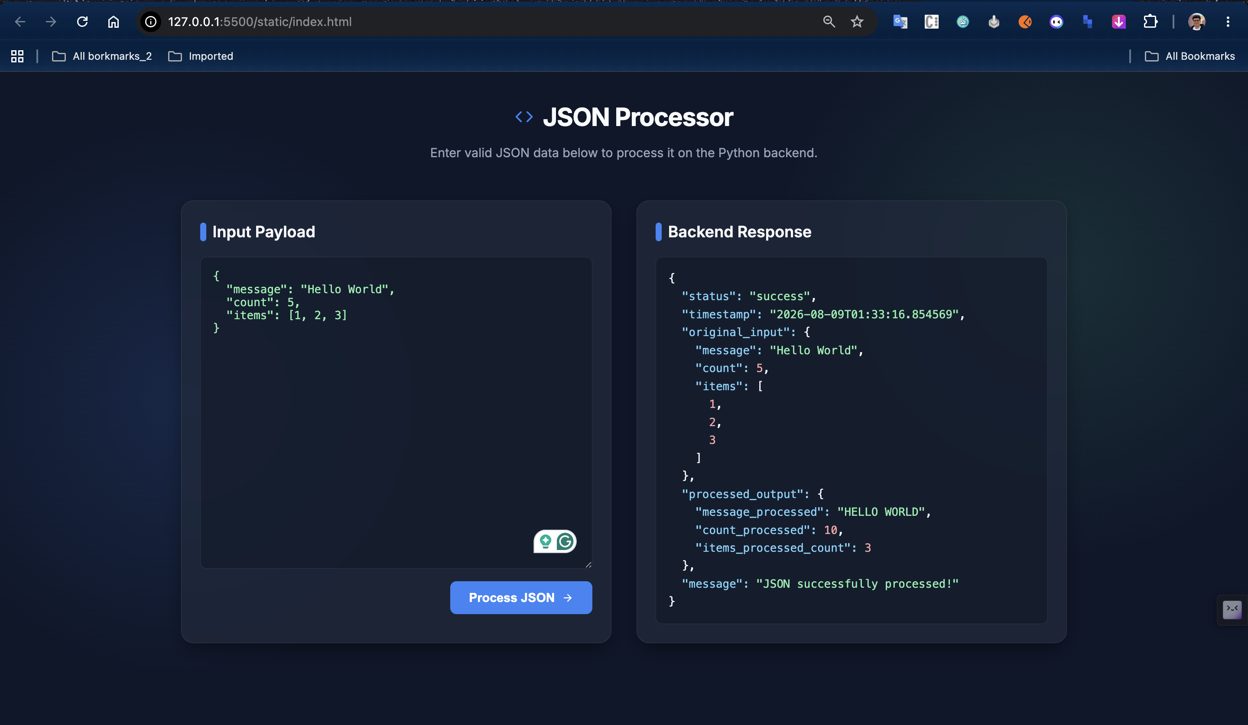This screenshot has height=725, width=1248.
Task: Click the "message_processed": "HELLO WORLD" line
Action: tap(813, 512)
